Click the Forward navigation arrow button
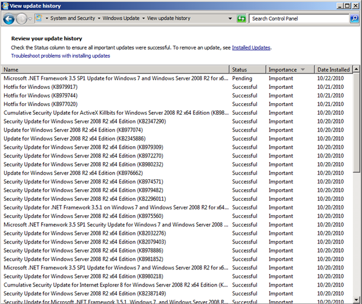Screen dimensions: 362x304 click(x=21, y=18)
